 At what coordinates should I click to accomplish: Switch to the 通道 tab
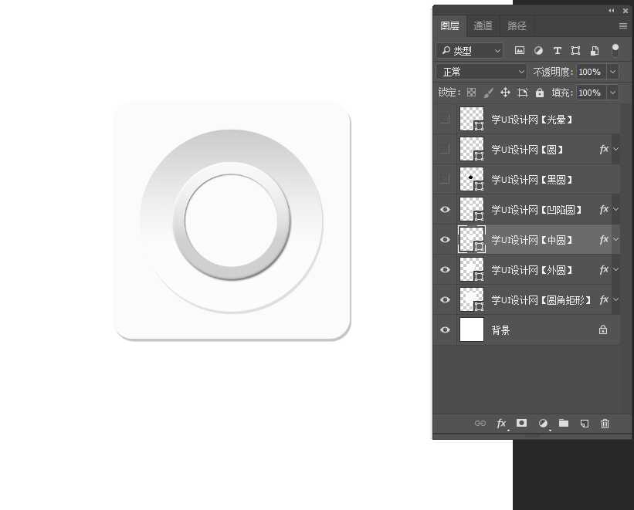(x=483, y=25)
